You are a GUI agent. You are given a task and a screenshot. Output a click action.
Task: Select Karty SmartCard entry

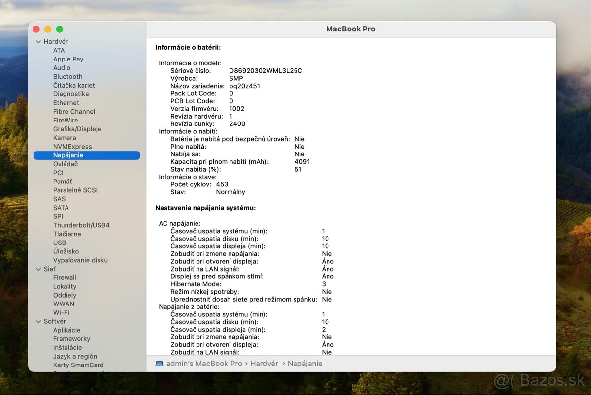click(x=78, y=365)
